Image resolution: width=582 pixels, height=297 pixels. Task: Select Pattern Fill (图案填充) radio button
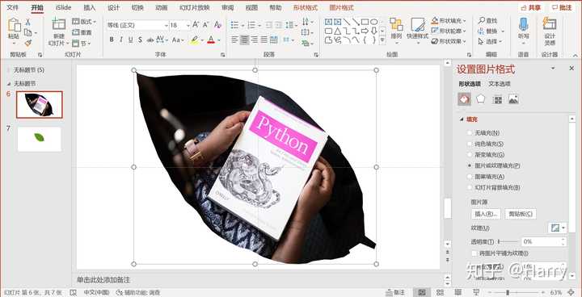click(470, 177)
